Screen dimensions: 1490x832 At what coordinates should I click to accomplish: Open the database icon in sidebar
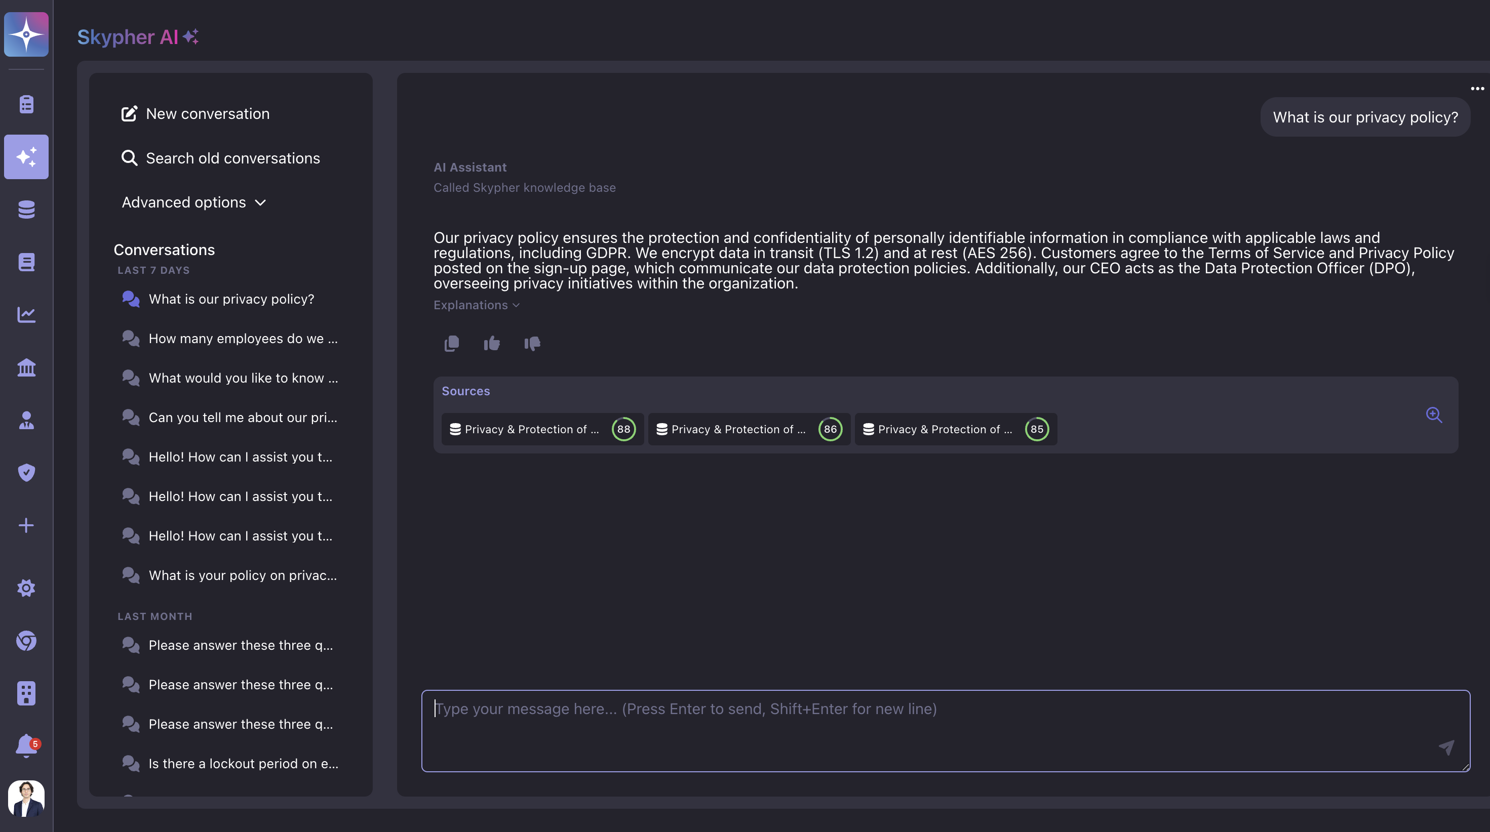(26, 210)
